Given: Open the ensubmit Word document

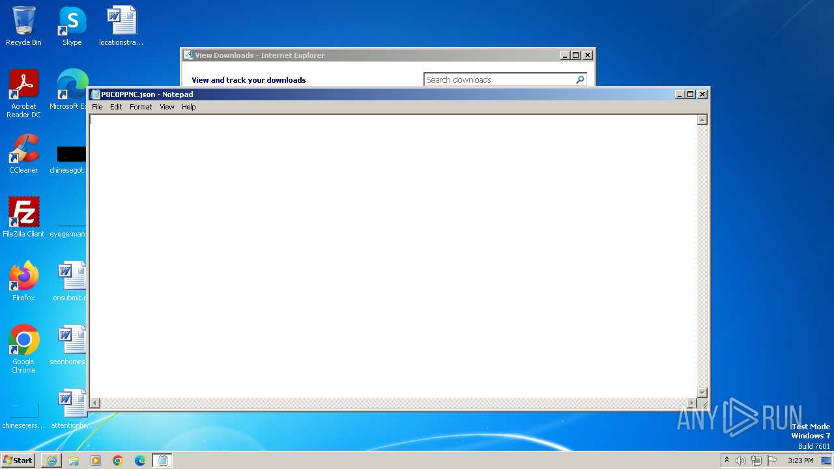Looking at the screenshot, I should click(x=70, y=281).
